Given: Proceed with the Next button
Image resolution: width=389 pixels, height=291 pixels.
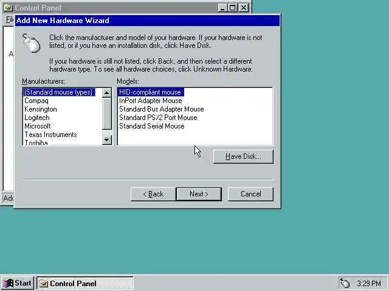Looking at the screenshot, I should [199, 194].
